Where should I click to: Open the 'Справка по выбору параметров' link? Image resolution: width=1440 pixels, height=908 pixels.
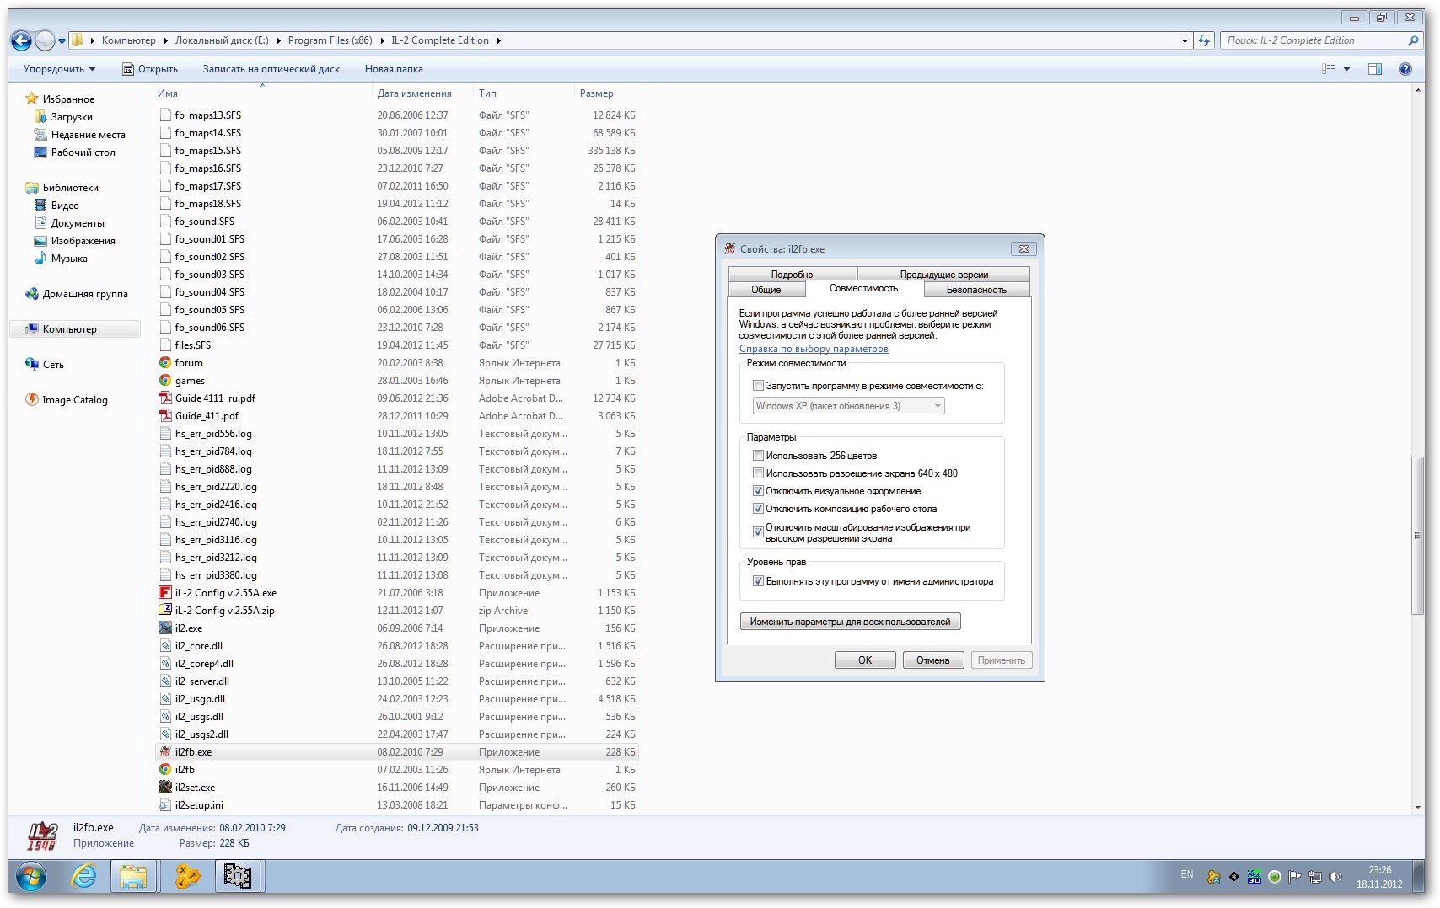tap(814, 349)
